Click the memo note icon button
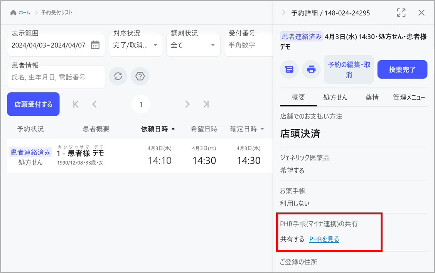The image size is (435, 273). (x=289, y=69)
